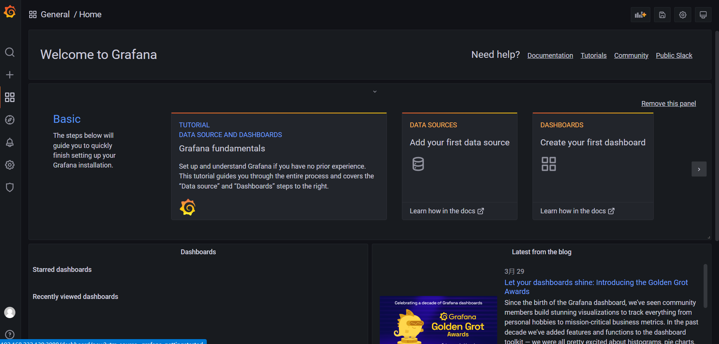Open the user profile avatar
The width and height of the screenshot is (719, 344).
coord(10,312)
